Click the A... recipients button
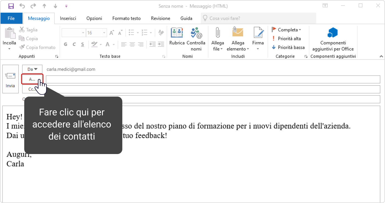The width and height of the screenshot is (385, 203). coord(32,79)
